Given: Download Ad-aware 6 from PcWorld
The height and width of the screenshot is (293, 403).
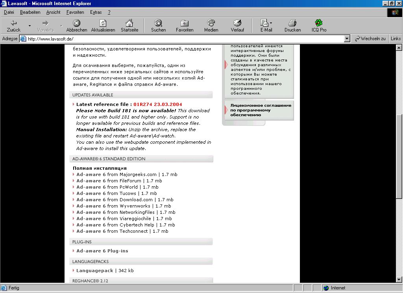Looking at the screenshot, I should click(x=117, y=187).
